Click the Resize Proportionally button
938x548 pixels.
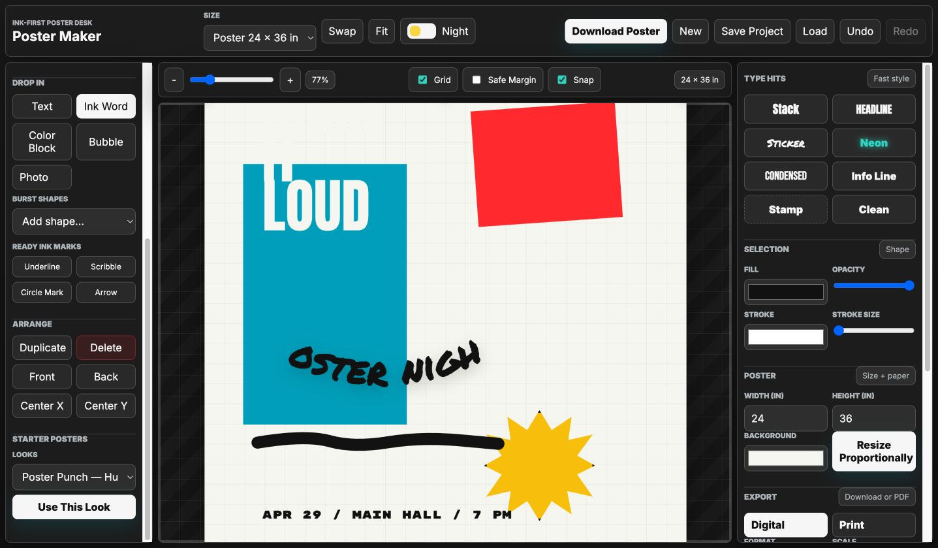coord(873,451)
